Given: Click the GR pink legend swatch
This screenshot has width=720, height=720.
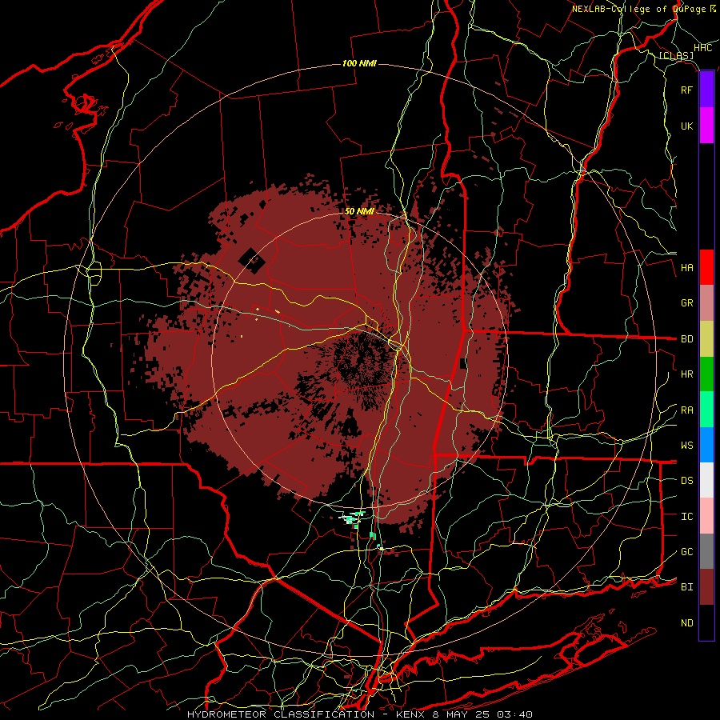Looking at the screenshot, I should tap(706, 303).
